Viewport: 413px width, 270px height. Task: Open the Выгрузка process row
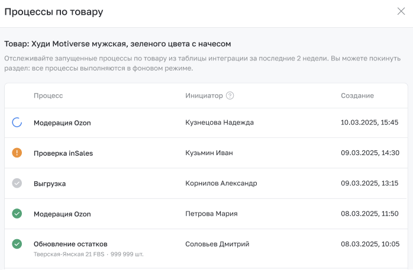pyautogui.click(x=50, y=184)
